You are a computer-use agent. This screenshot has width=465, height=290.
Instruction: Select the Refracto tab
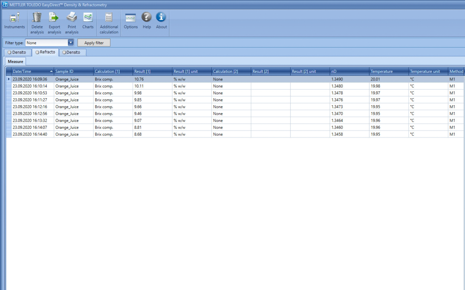tap(45, 52)
